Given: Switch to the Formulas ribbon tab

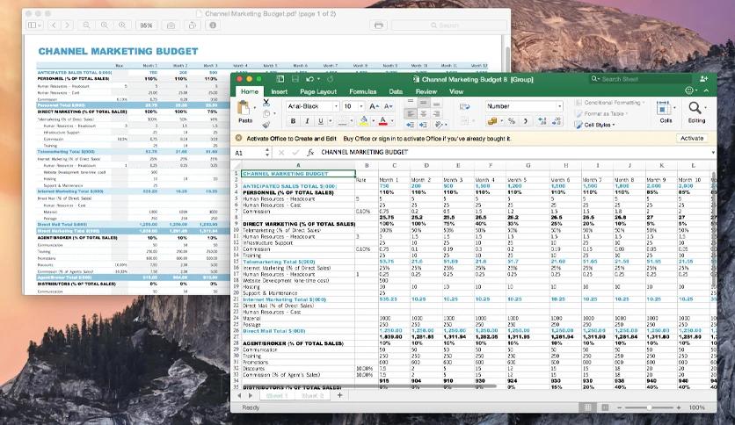Looking at the screenshot, I should pyautogui.click(x=362, y=91).
